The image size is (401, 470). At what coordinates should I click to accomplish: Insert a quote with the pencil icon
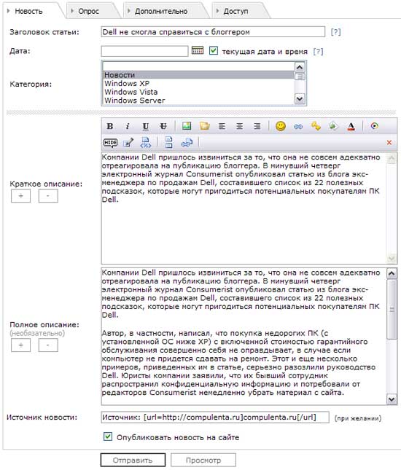[128, 143]
